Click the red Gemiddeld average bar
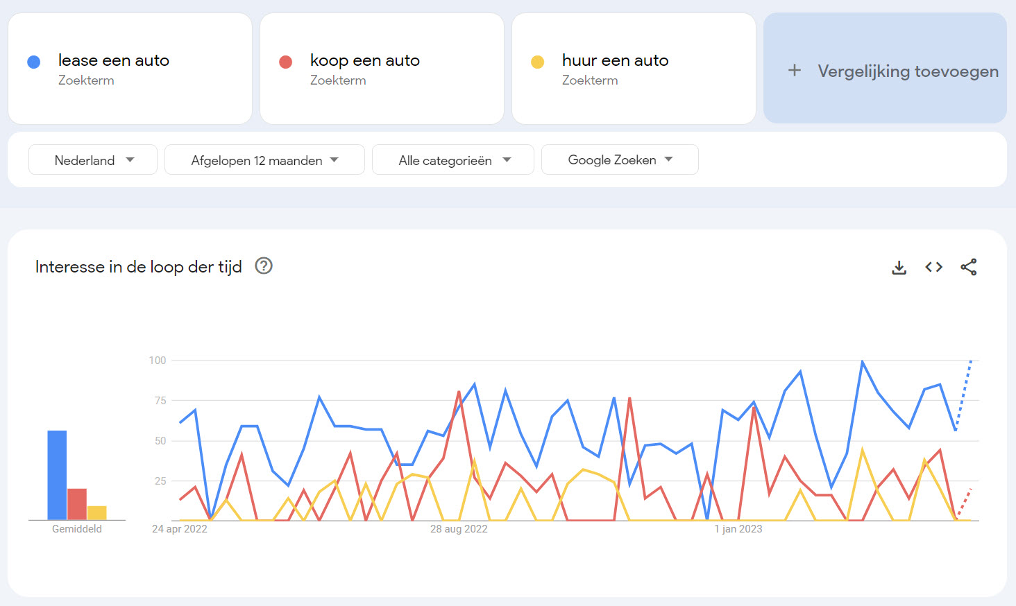 pyautogui.click(x=77, y=504)
